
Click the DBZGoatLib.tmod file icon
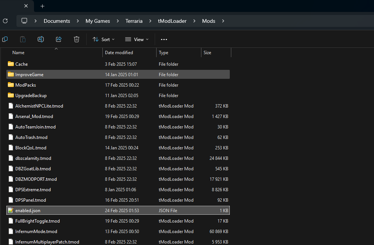[x=11, y=168]
